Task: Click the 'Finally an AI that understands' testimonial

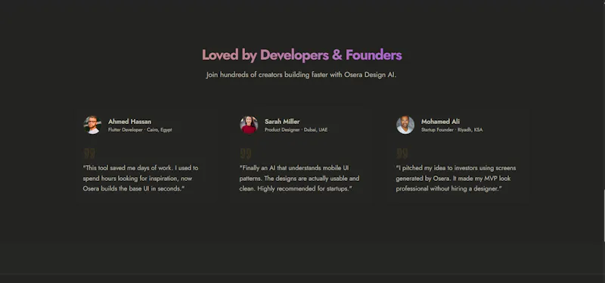Action: pos(299,179)
